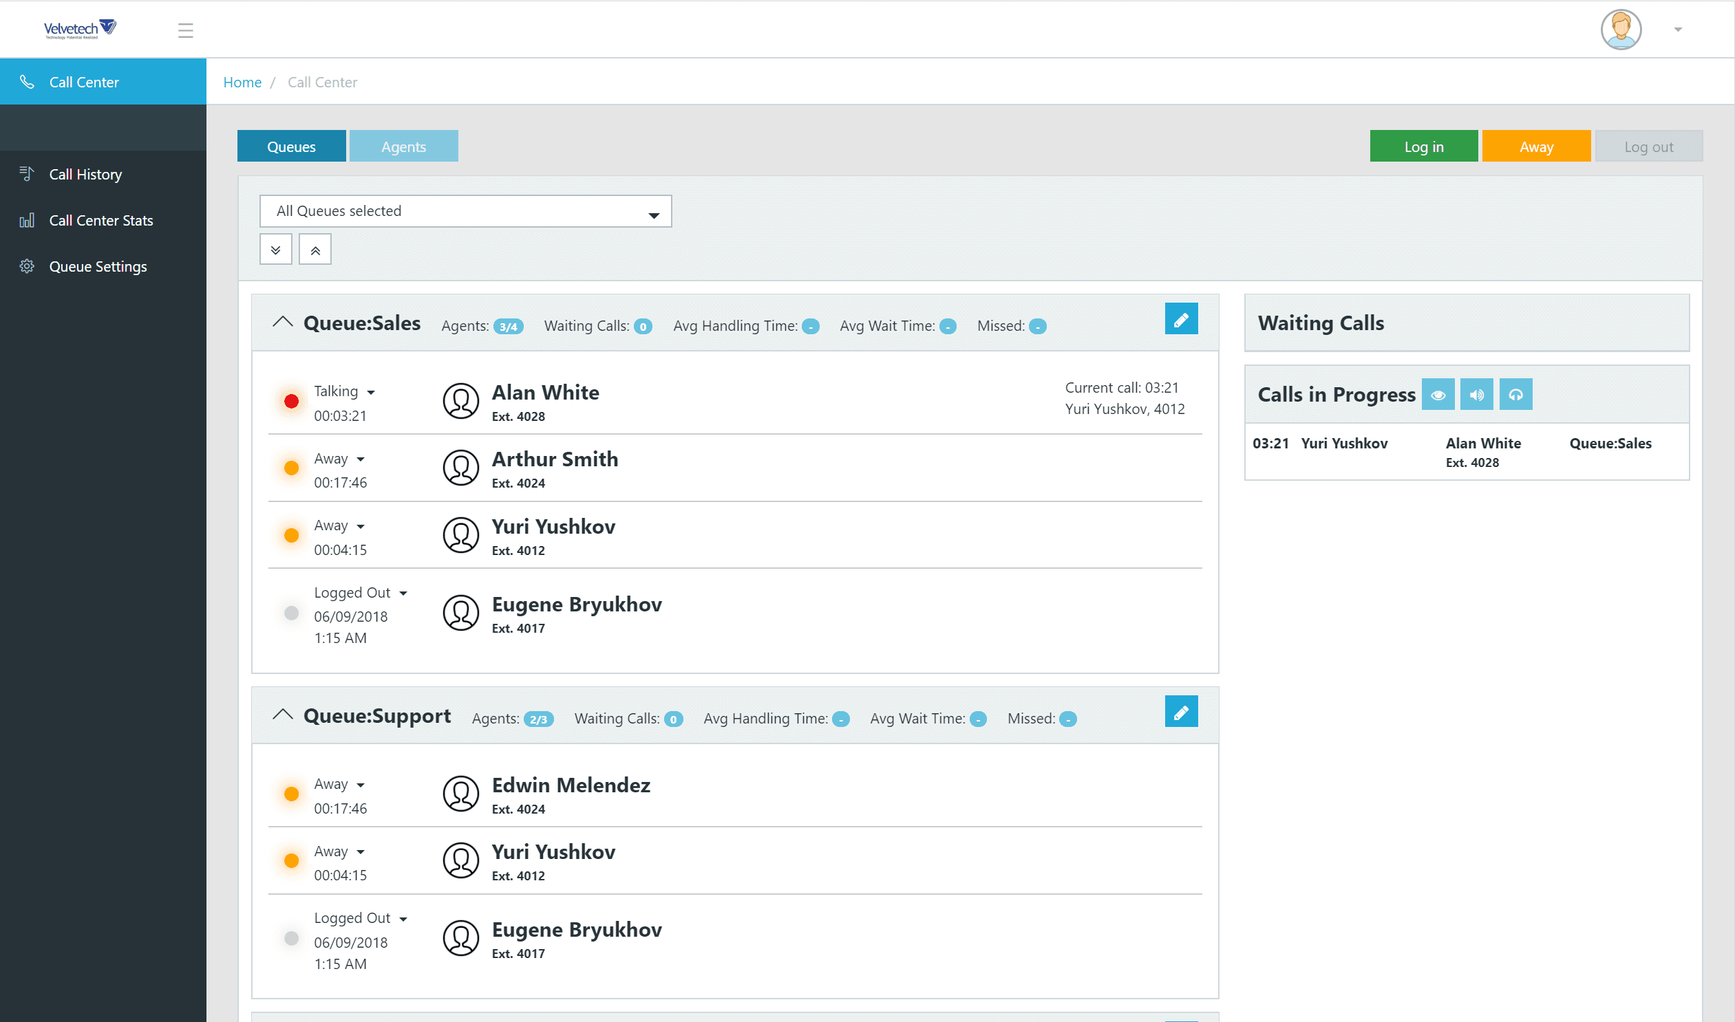Open Call History from the sidebar
The image size is (1735, 1022).
click(x=85, y=173)
